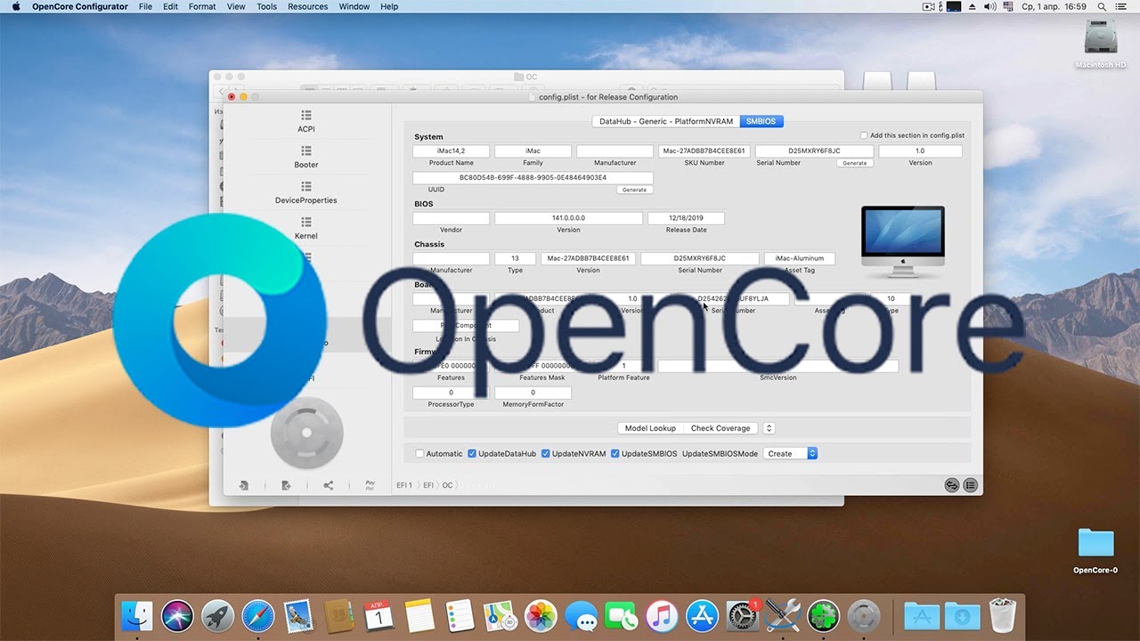Open Calendar in the dock
1140x641 pixels.
[x=379, y=615]
